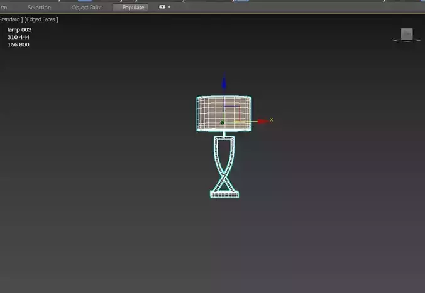
Task: Switch to the Object Paint tab
Action: click(x=87, y=8)
